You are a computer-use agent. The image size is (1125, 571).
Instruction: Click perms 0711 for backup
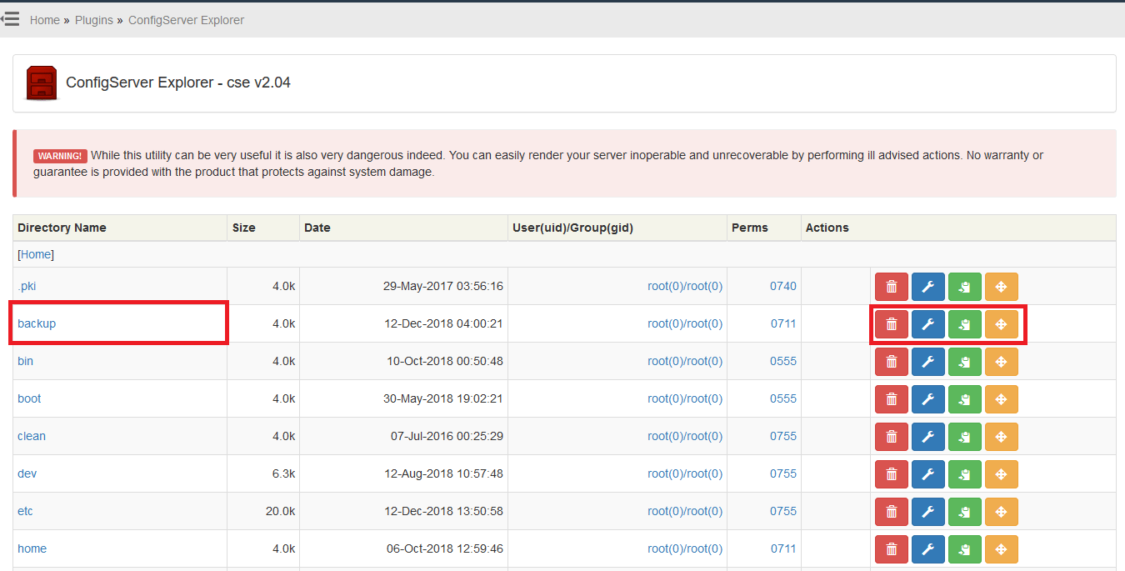(783, 323)
